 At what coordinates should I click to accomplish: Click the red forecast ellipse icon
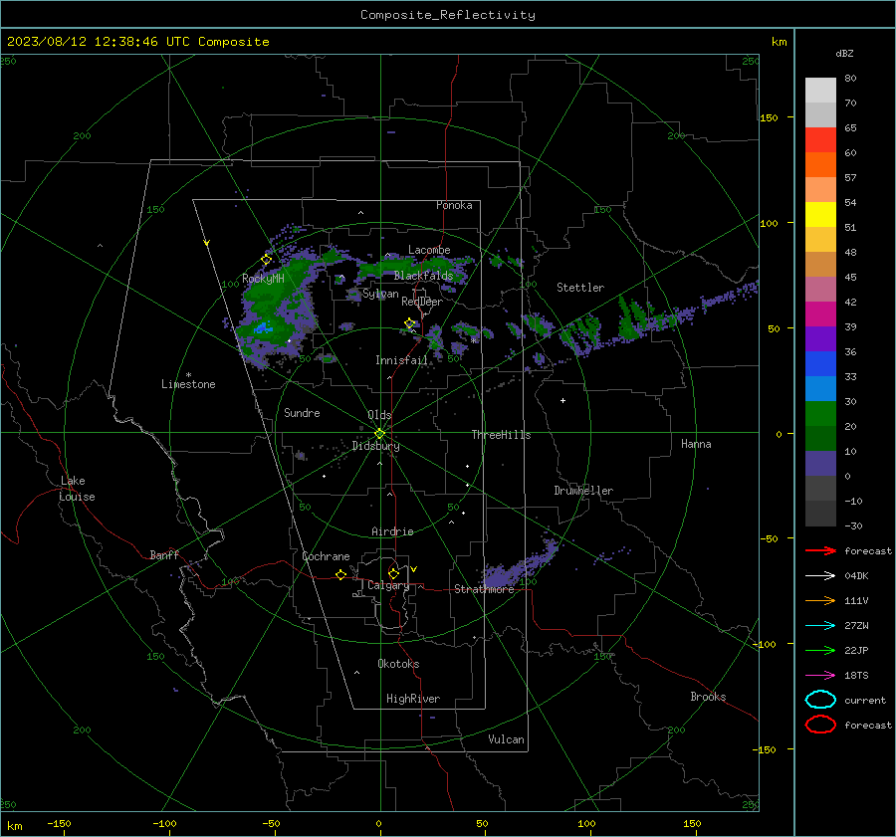[x=820, y=725]
